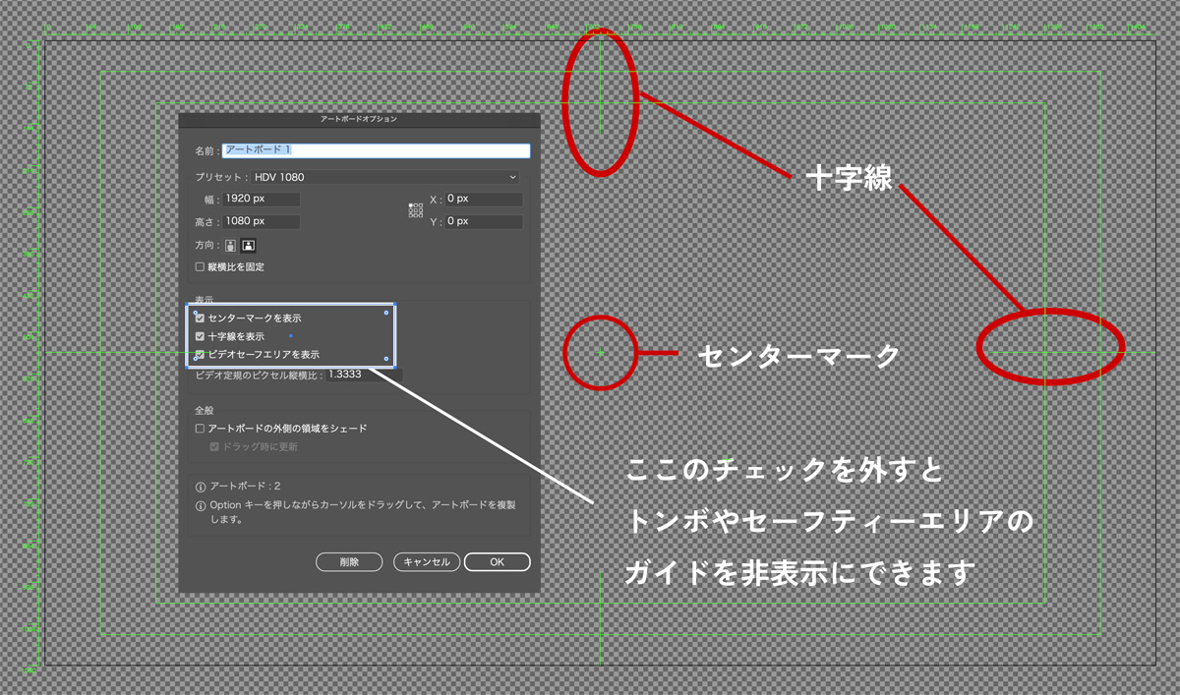Select the landscape orientation icon
Image resolution: width=1180 pixels, height=695 pixels.
point(249,246)
